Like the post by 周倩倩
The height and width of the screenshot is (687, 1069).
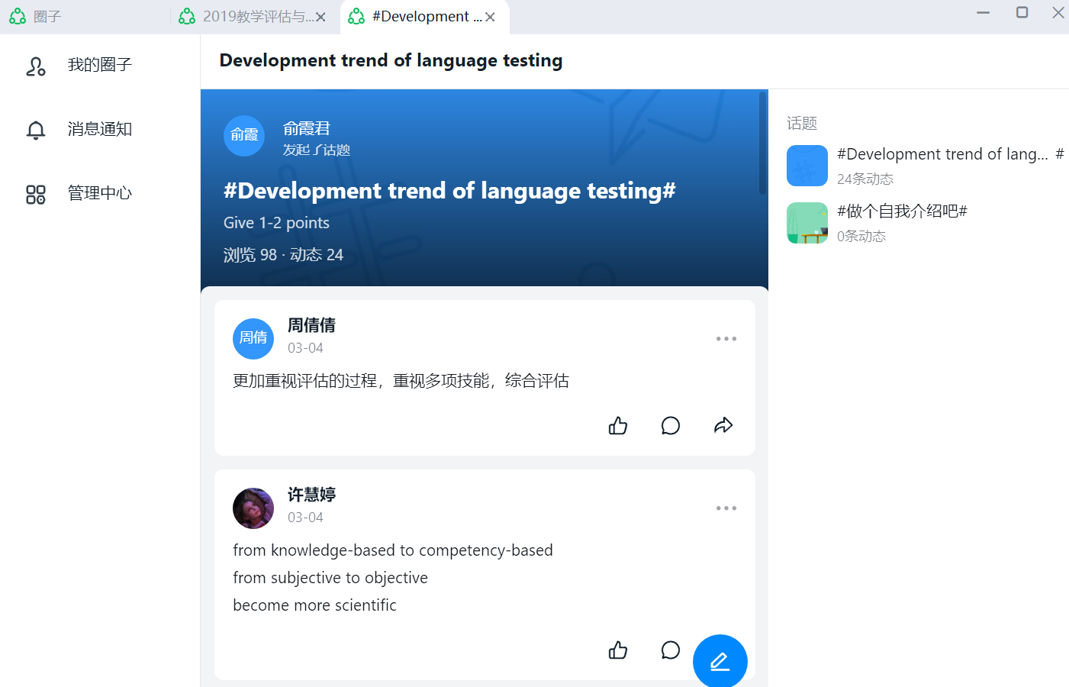(618, 426)
